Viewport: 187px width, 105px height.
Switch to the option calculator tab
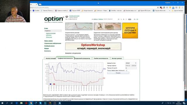point(82,58)
